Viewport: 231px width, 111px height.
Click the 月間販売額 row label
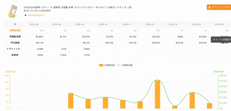click(15, 37)
